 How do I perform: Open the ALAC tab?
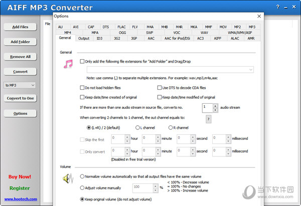pyautogui.click(x=235, y=39)
